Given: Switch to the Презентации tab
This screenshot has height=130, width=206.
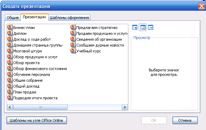Looking at the screenshot, I should pyautogui.click(x=35, y=17).
